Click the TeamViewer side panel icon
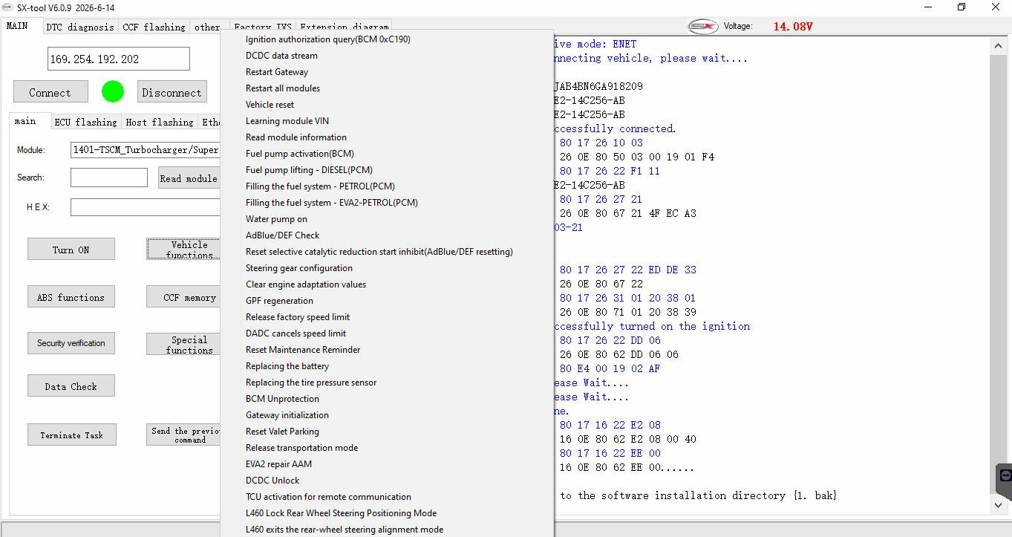 click(x=1005, y=475)
